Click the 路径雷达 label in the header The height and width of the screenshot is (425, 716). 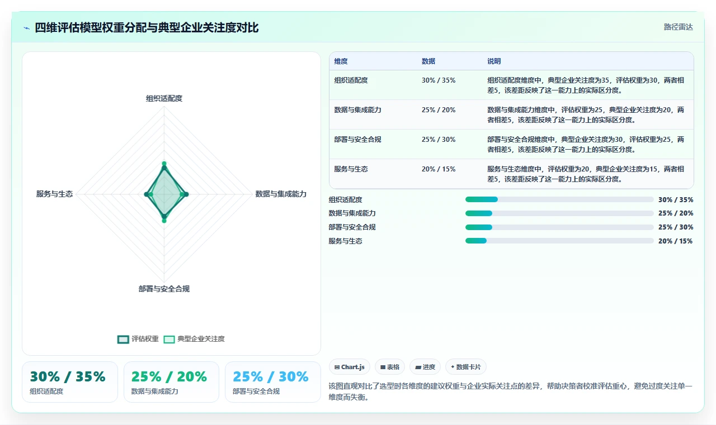click(x=679, y=27)
